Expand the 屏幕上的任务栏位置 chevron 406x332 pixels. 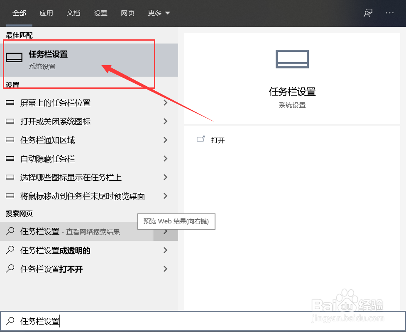[165, 103]
